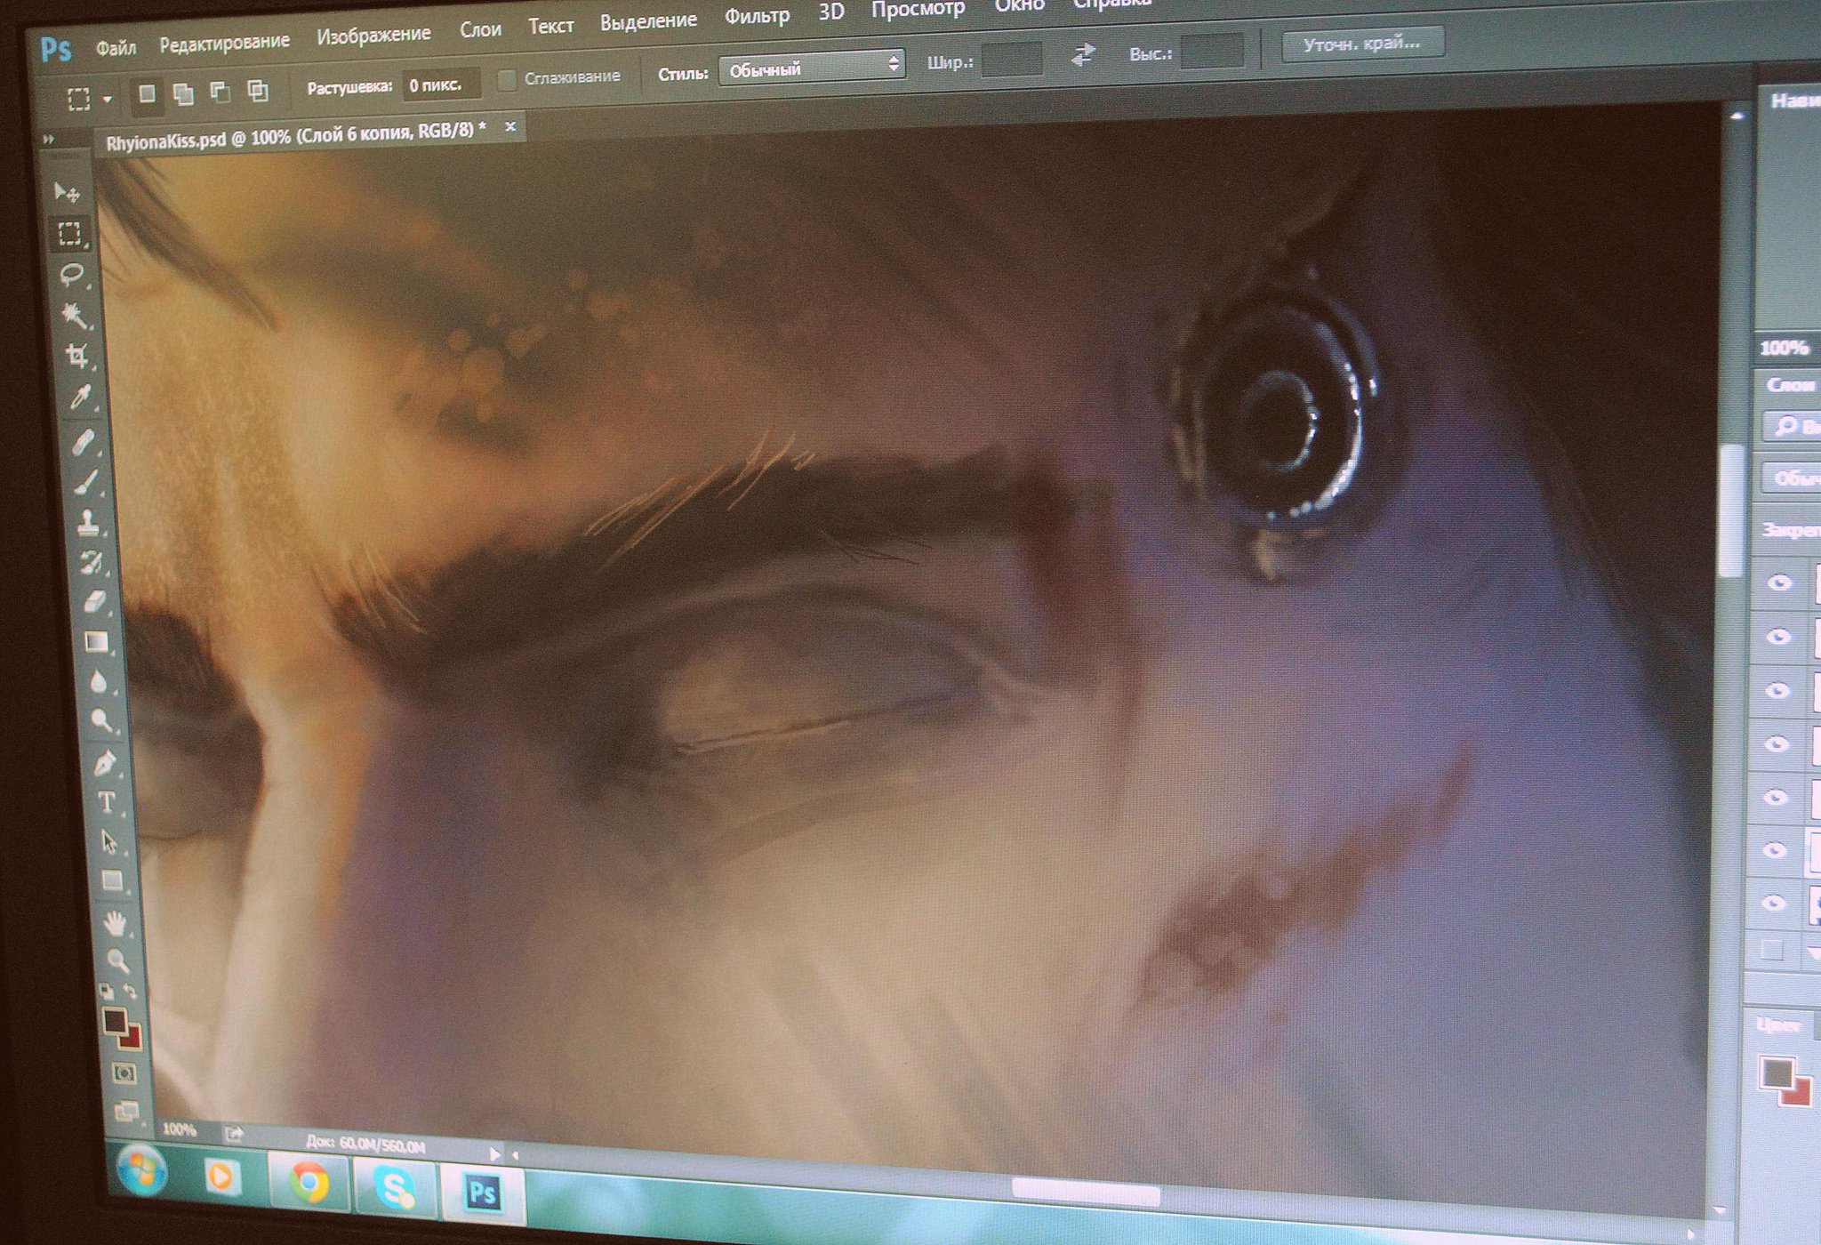1821x1245 pixels.
Task: Change screen mode at toolbox bottom
Action: (127, 1111)
